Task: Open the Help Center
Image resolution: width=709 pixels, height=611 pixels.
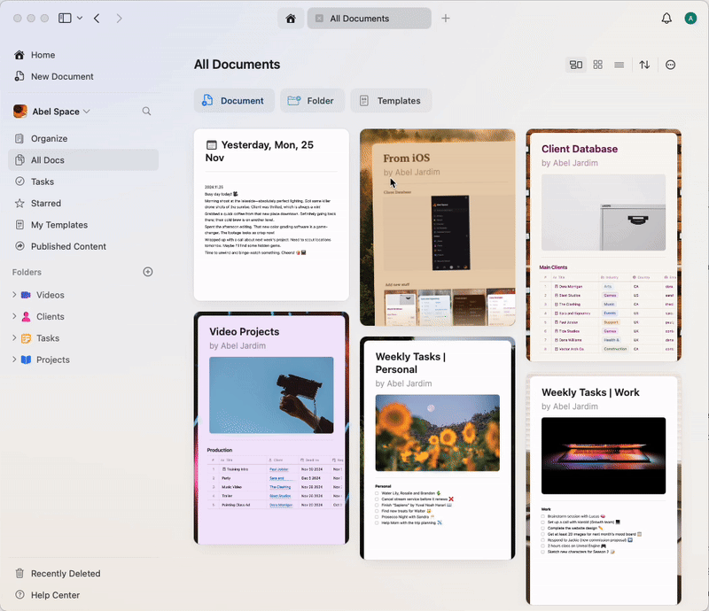Action: [x=54, y=595]
